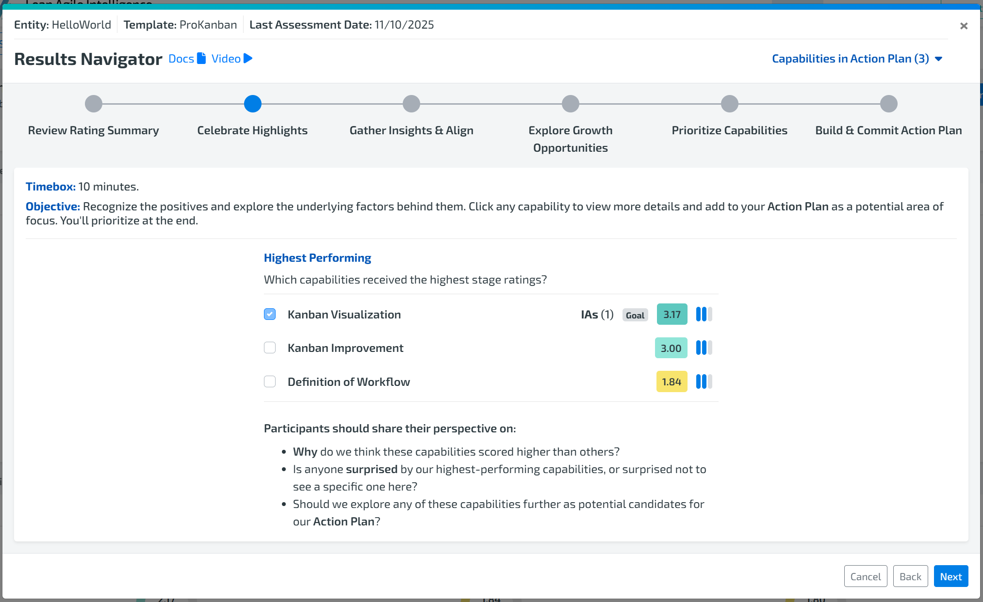This screenshot has height=602, width=983.
Task: Click the Video play icon
Action: pos(248,59)
